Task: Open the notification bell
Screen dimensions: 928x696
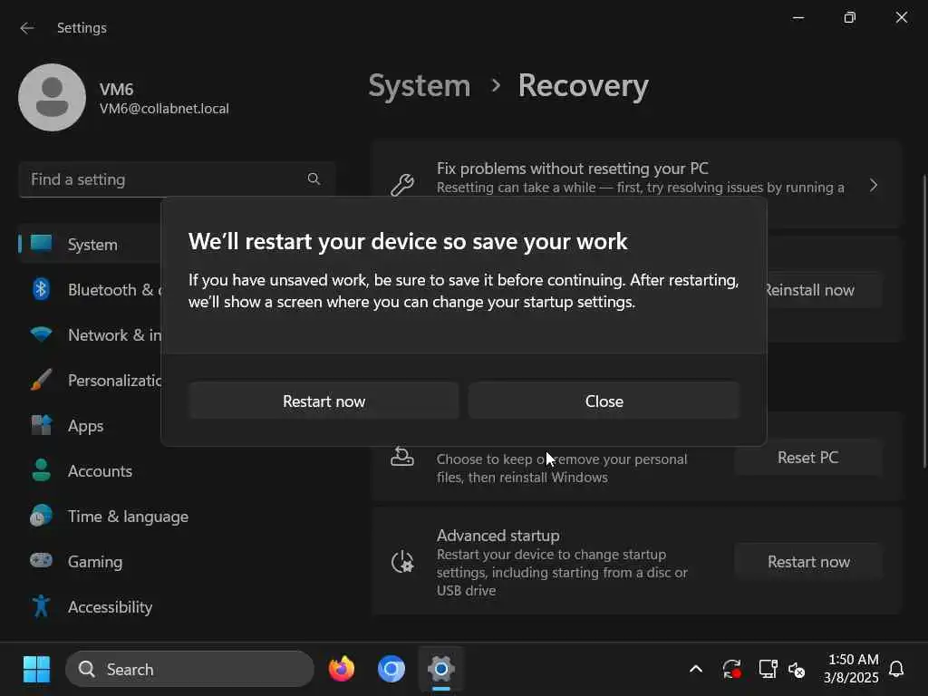Action: [896, 670]
